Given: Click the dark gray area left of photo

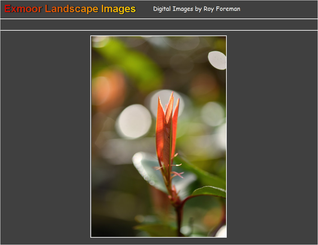Looking at the screenshot, I should (x=45, y=137).
